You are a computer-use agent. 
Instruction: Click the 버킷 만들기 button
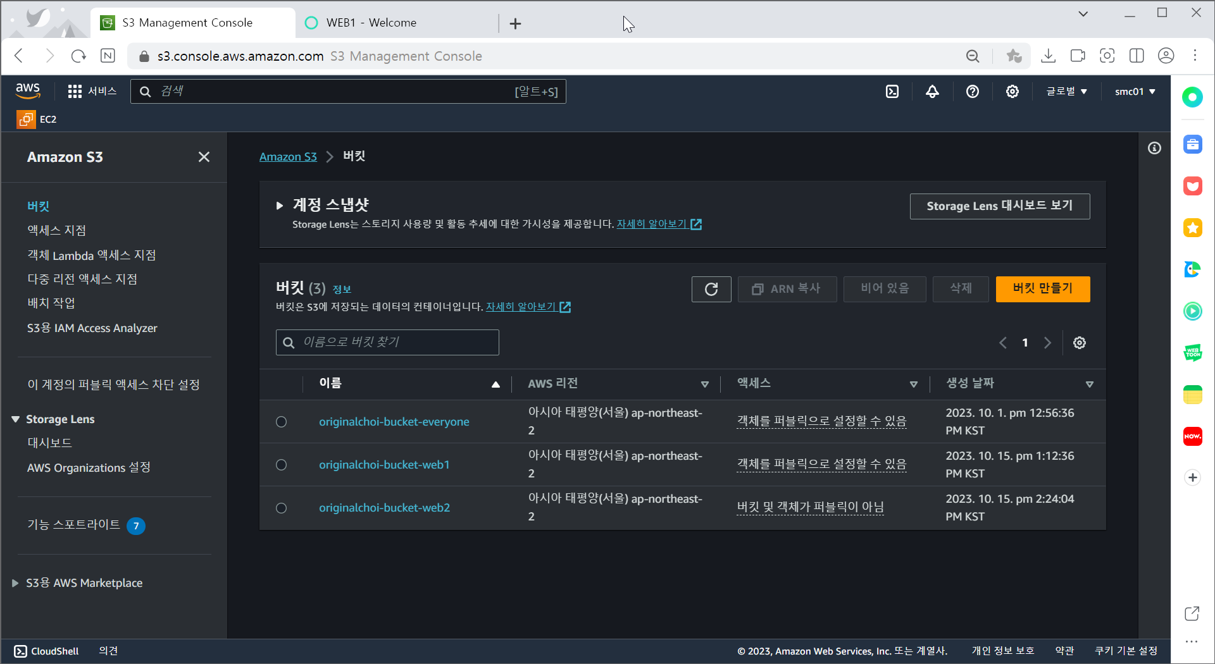point(1043,289)
